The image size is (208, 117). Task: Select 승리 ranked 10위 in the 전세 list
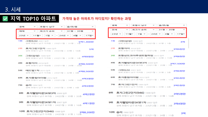tap(119, 112)
